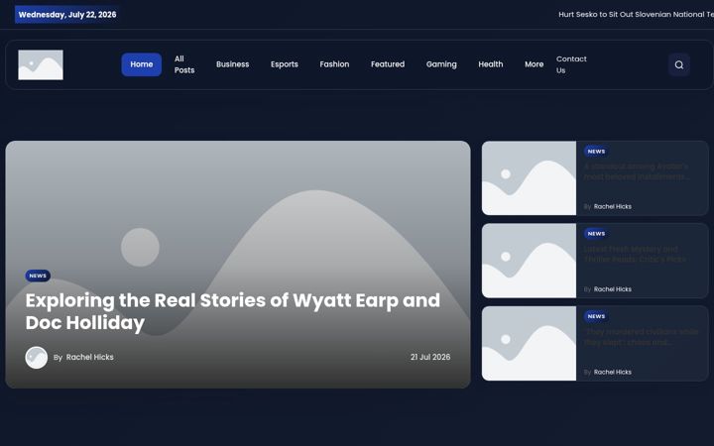Click the site logo placeholder image
Viewport: 714px width, 446px height.
pyautogui.click(x=41, y=64)
